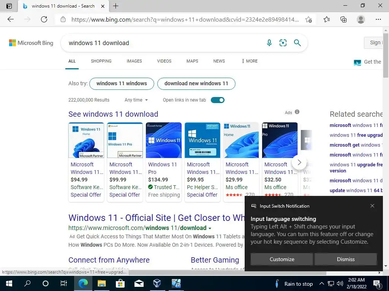Show the Ads info icon

coord(297,112)
